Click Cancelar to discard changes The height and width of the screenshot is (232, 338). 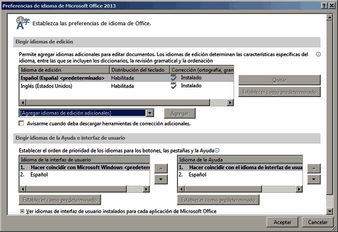pos(317,222)
